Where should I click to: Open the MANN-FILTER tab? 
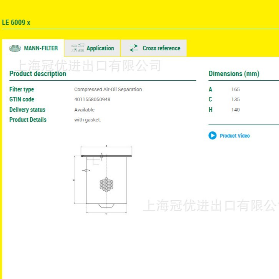click(x=33, y=48)
